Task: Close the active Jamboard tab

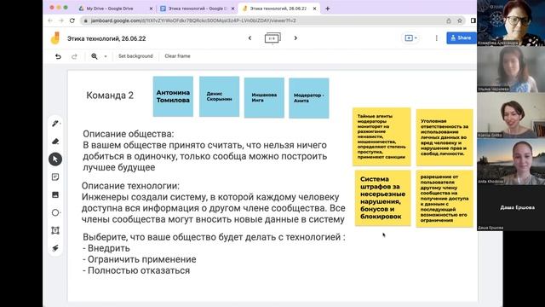Action: tap(314, 9)
